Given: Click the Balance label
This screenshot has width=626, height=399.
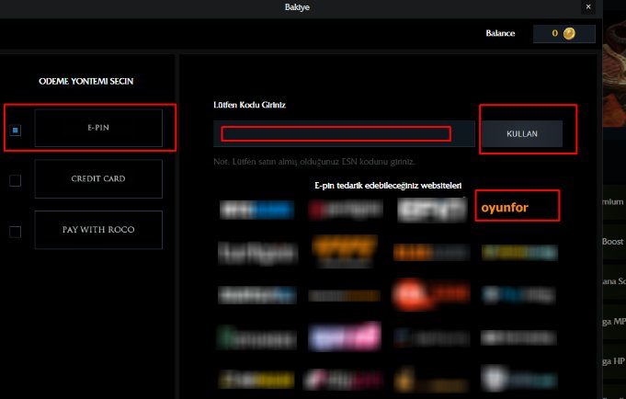Looking at the screenshot, I should [x=500, y=33].
